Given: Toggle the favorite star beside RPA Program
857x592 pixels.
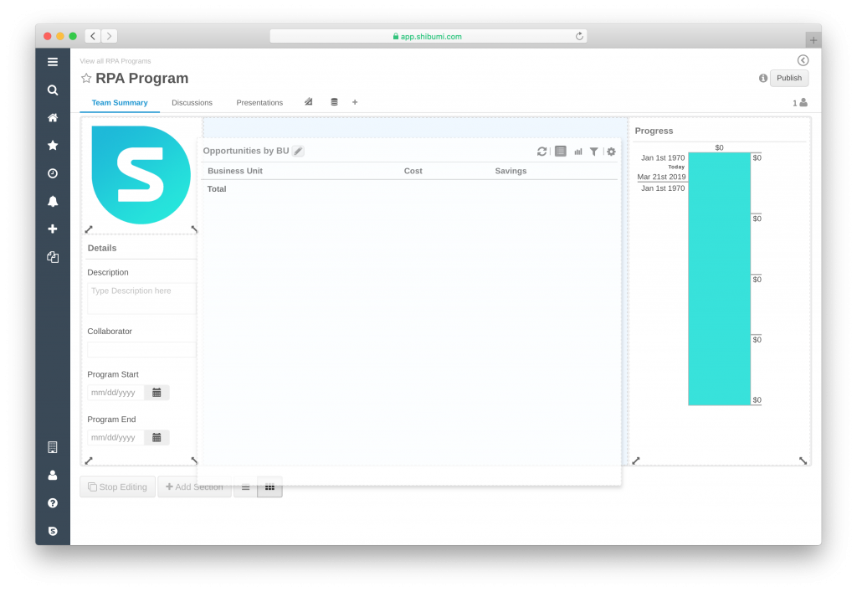Looking at the screenshot, I should [86, 78].
